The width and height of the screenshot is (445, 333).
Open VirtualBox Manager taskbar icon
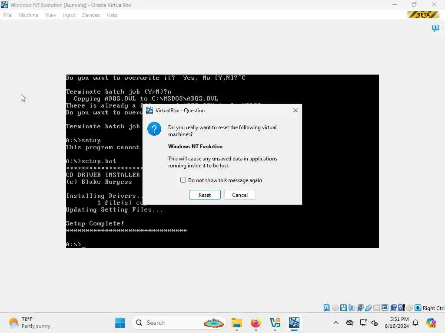coord(275,323)
